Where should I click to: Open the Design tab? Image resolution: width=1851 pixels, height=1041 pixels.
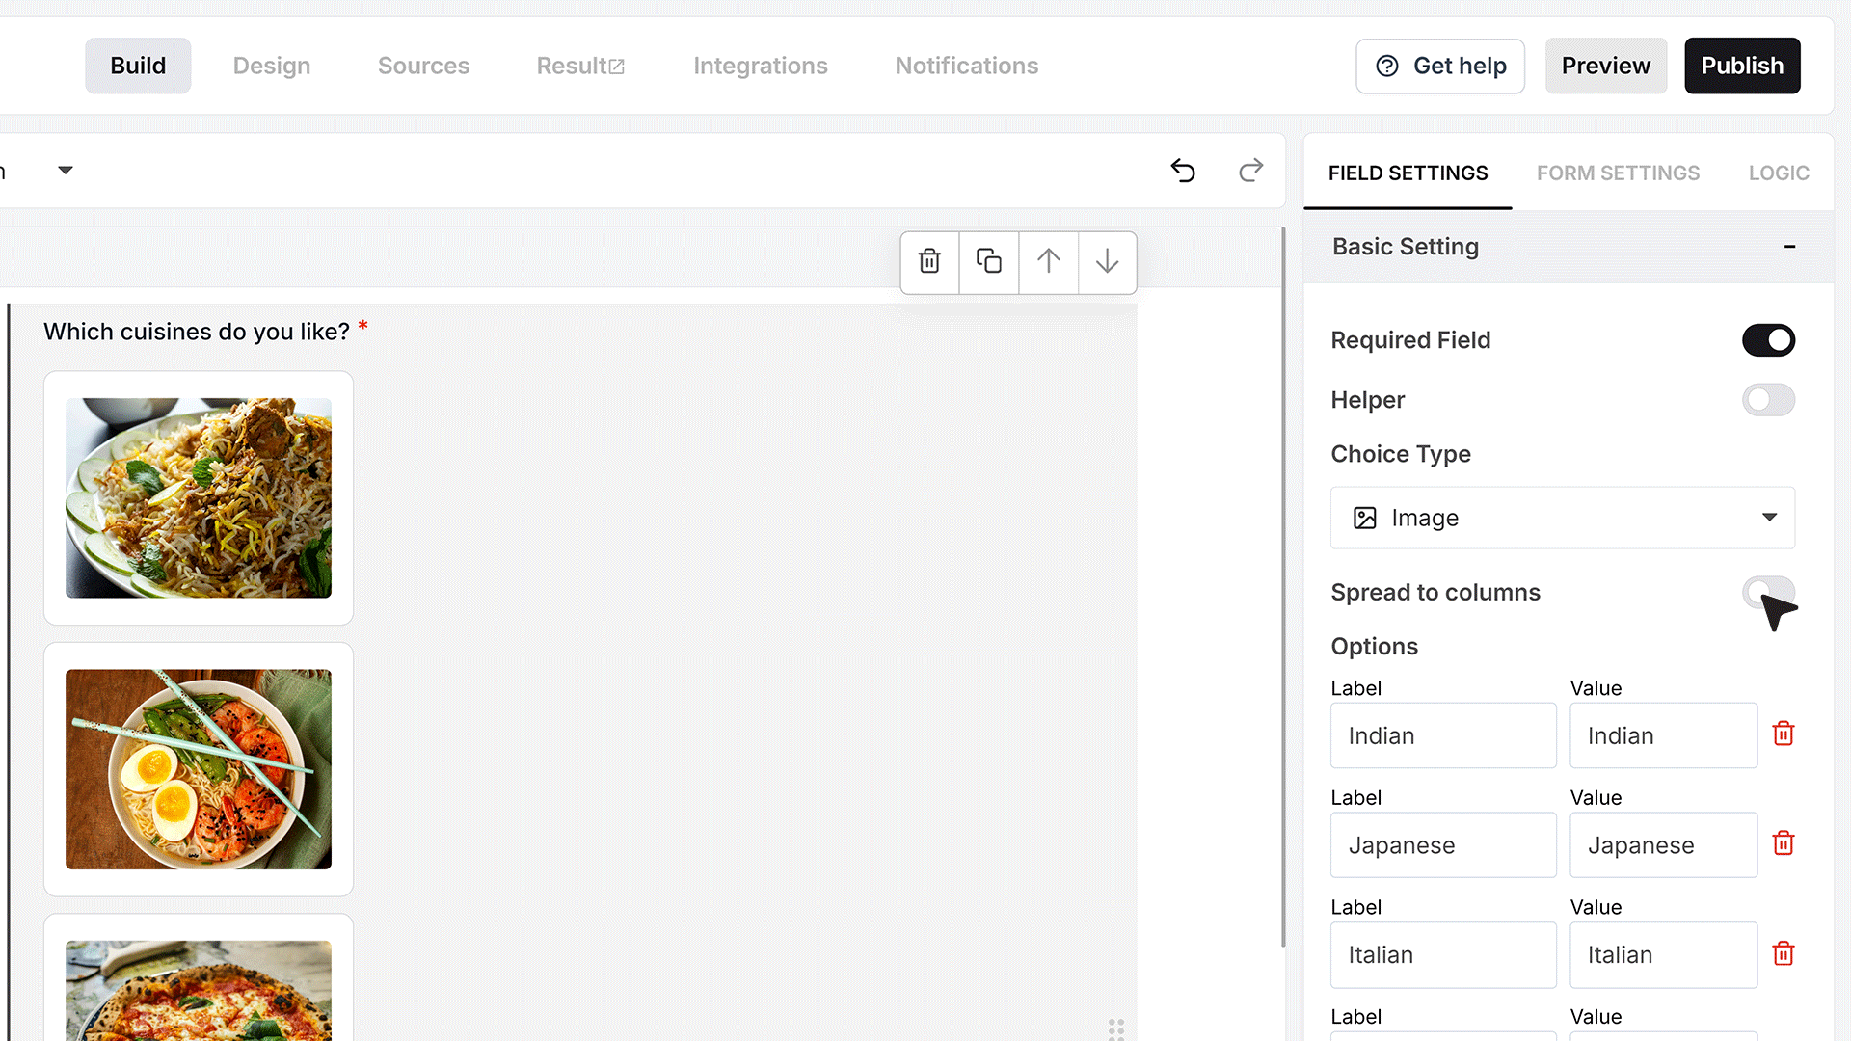pyautogui.click(x=272, y=66)
